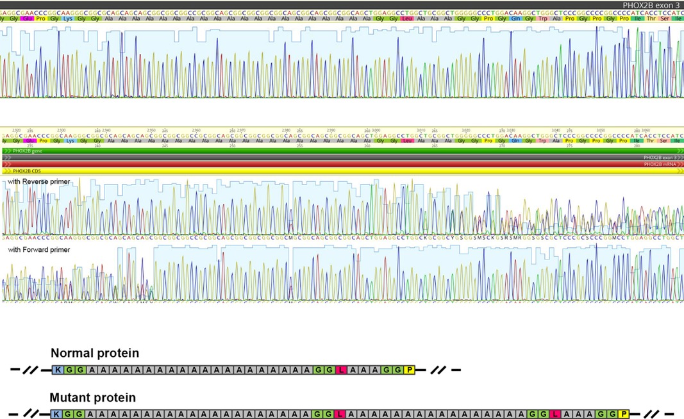
Task: Click the reverse primer chromatogram trace
Action: click(x=342, y=207)
